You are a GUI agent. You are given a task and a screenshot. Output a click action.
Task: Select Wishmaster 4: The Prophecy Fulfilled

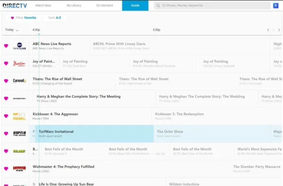coord(129,169)
